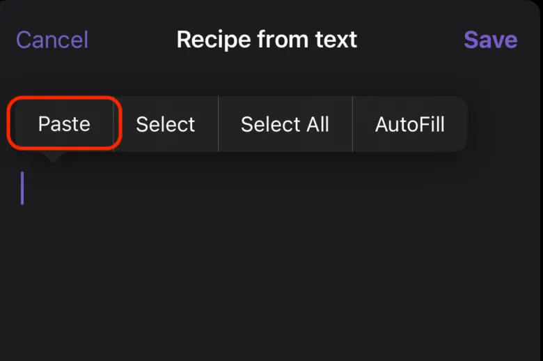Open AutoFill options for the text field
This screenshot has width=543, height=361.
click(409, 124)
